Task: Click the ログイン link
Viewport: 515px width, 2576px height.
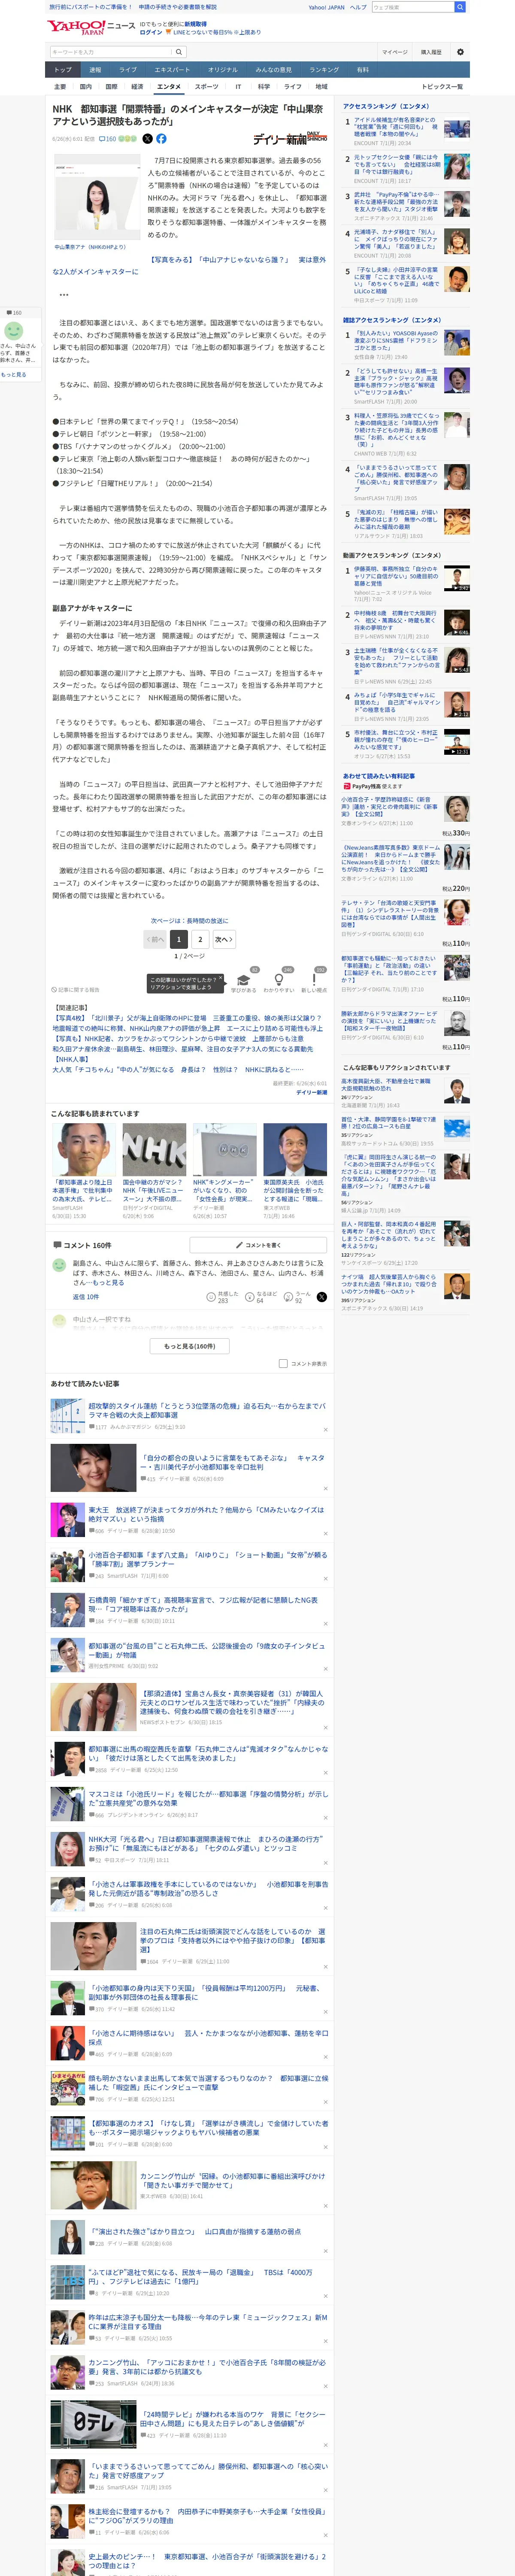Action: click(x=151, y=32)
